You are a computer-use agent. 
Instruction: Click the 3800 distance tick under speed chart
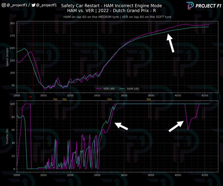point(151,95)
